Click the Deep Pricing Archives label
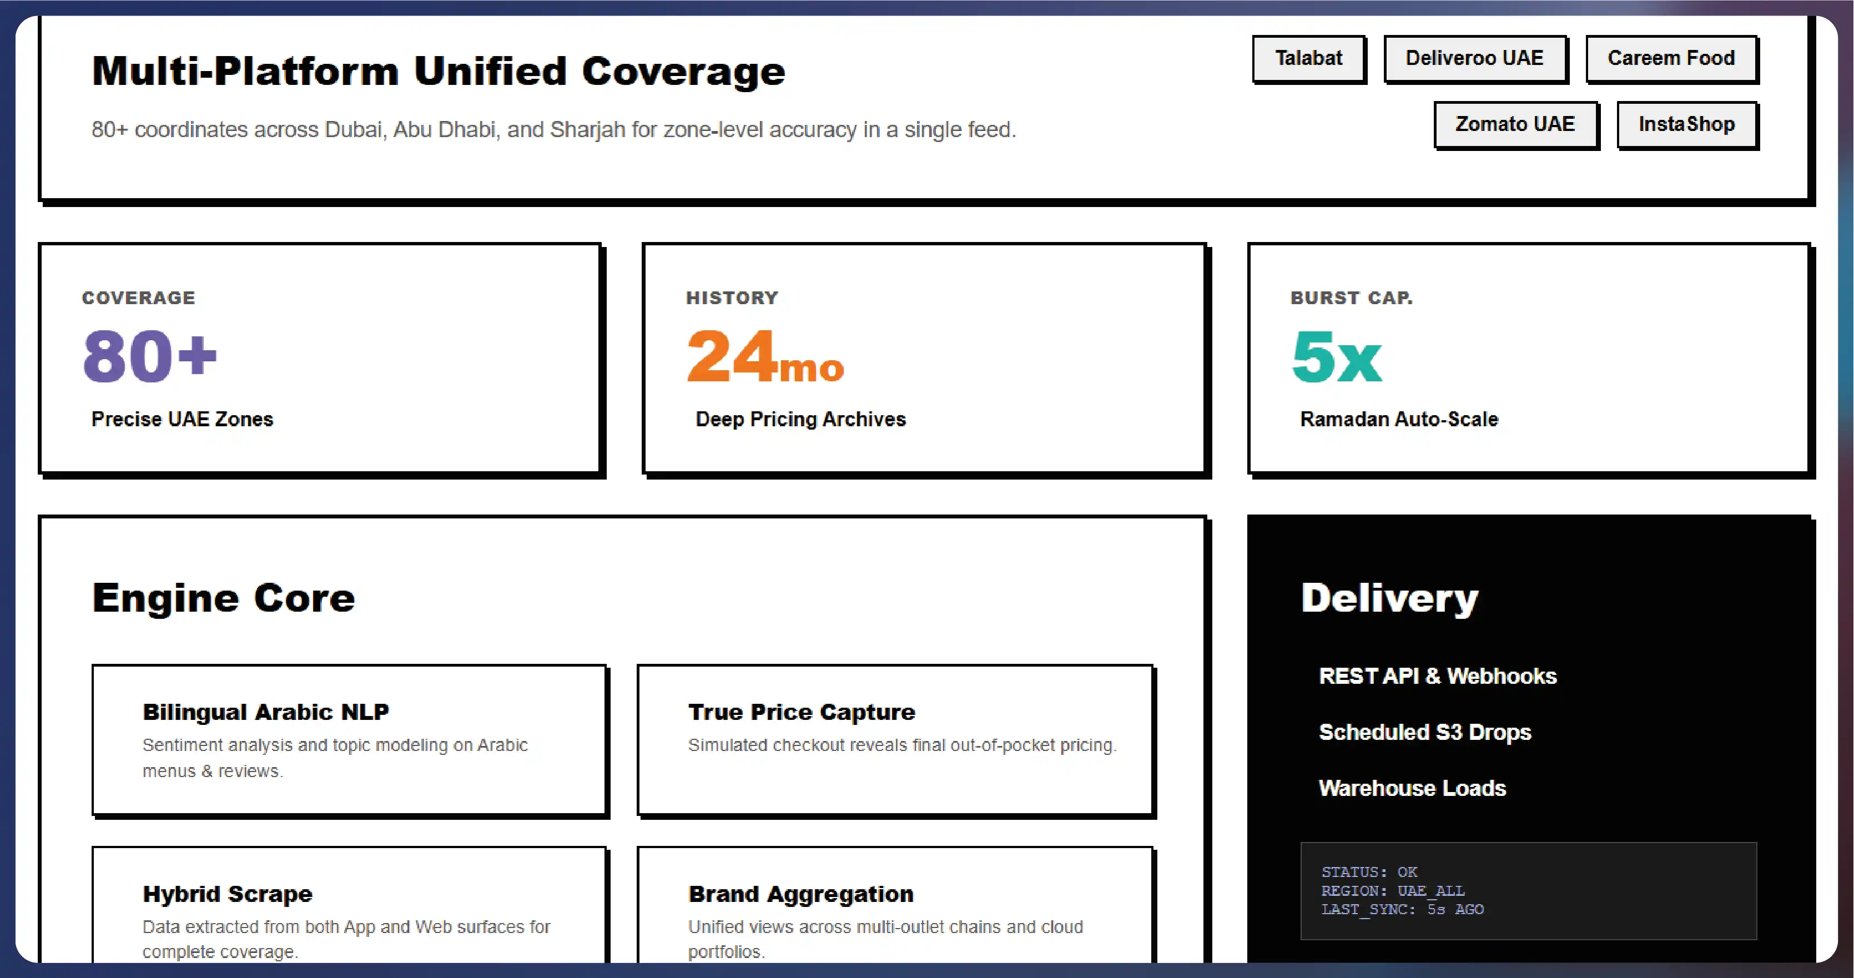The image size is (1854, 978). pyautogui.click(x=800, y=419)
